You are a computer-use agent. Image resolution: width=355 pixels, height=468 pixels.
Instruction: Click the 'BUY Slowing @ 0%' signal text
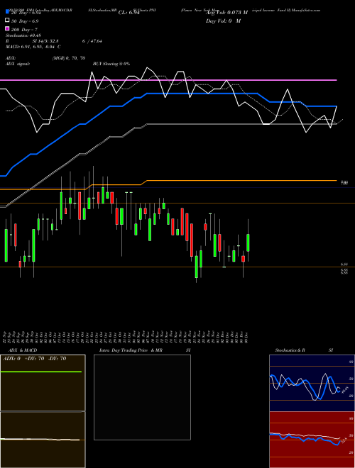click(x=111, y=64)
